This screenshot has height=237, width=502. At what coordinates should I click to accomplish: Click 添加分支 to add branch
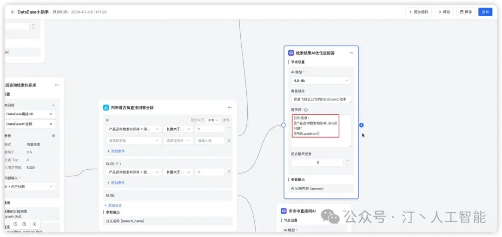[113, 205]
